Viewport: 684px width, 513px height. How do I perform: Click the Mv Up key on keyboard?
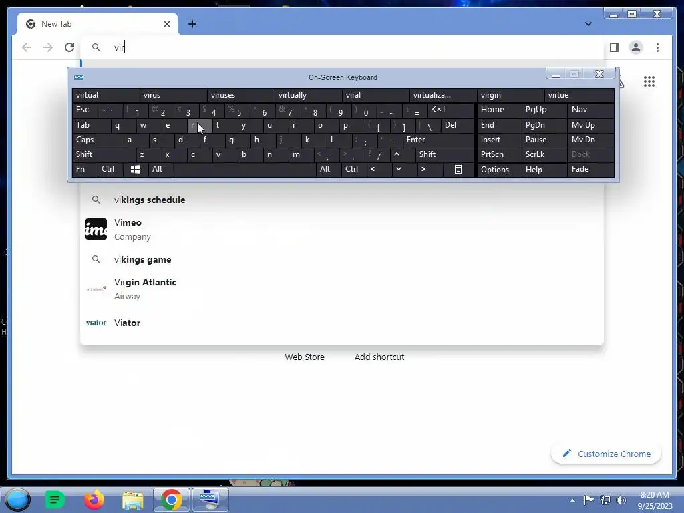point(591,125)
